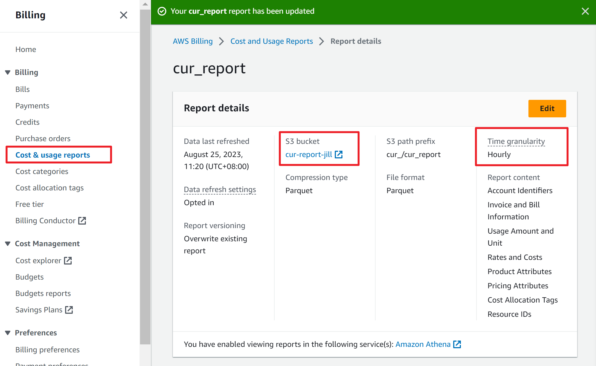Dismiss the cur_report update banner with X

click(x=585, y=11)
